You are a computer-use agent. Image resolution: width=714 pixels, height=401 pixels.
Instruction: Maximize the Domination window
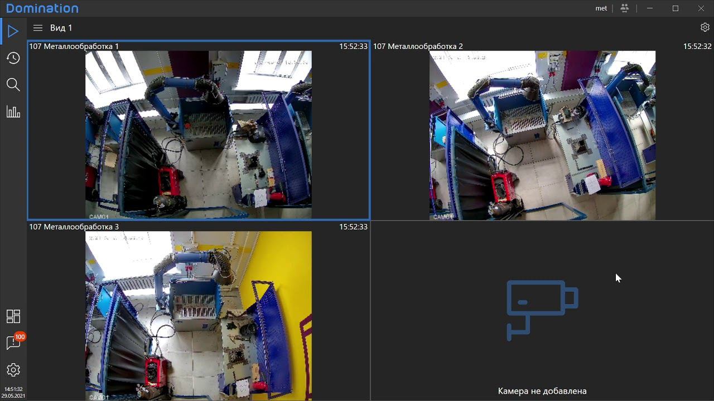point(676,8)
